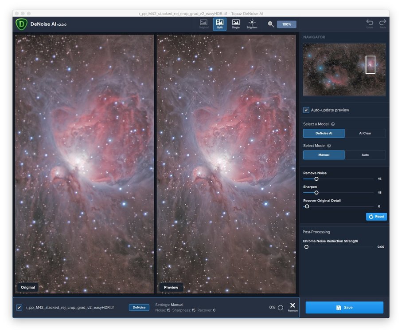Click the Preview pane label

click(x=171, y=287)
